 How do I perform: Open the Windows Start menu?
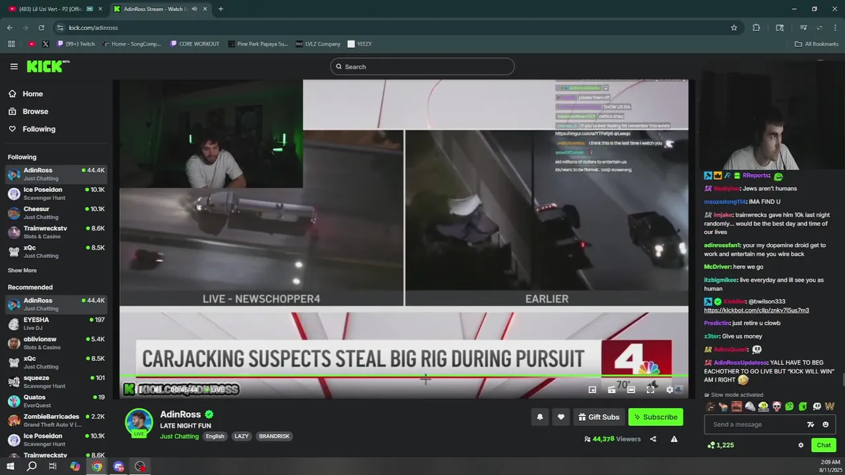point(10,466)
